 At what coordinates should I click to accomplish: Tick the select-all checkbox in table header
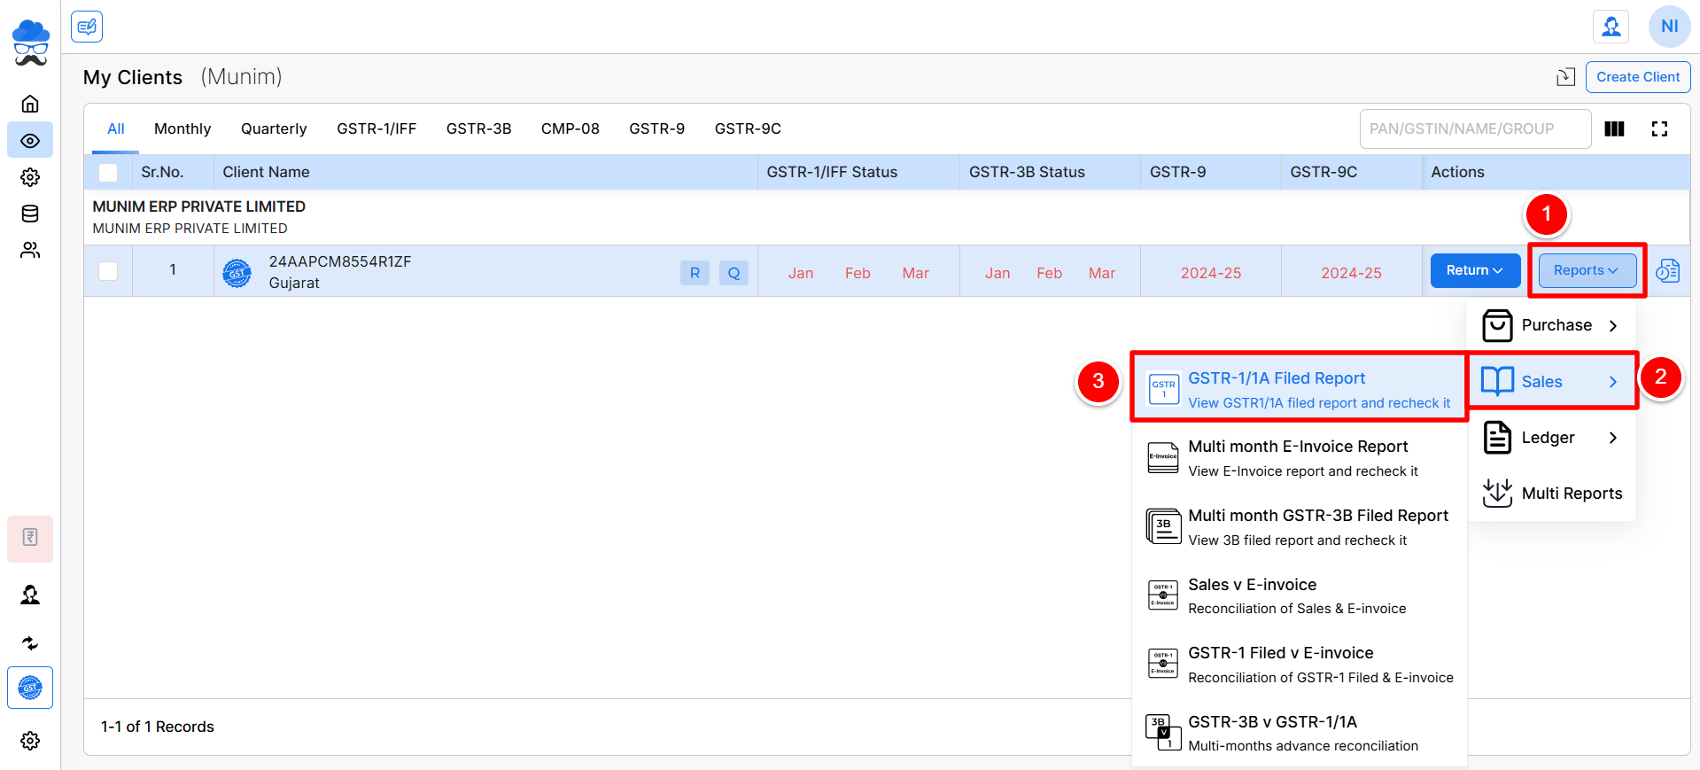(x=108, y=173)
